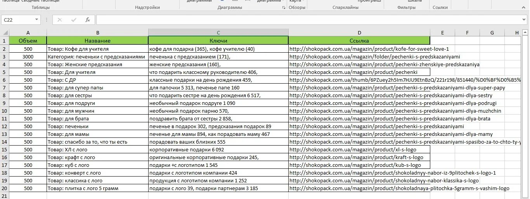The width and height of the screenshot is (530, 199).
Task: Select cell корпоративные подарки 6 092
Action: [218, 149]
